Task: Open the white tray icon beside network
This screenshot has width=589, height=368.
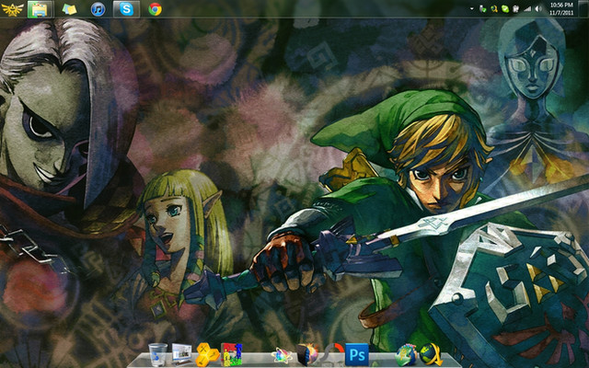Action: (515, 8)
